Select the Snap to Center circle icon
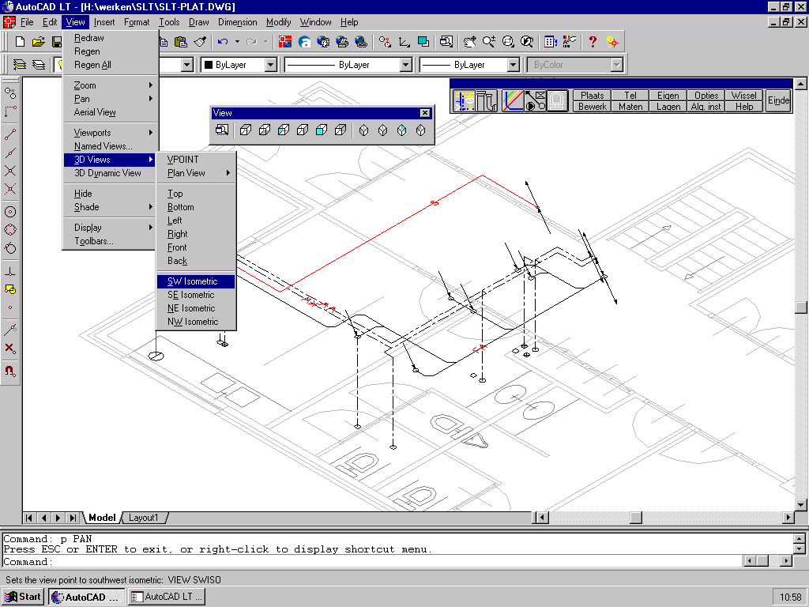This screenshot has height=607, width=809. tap(10, 212)
